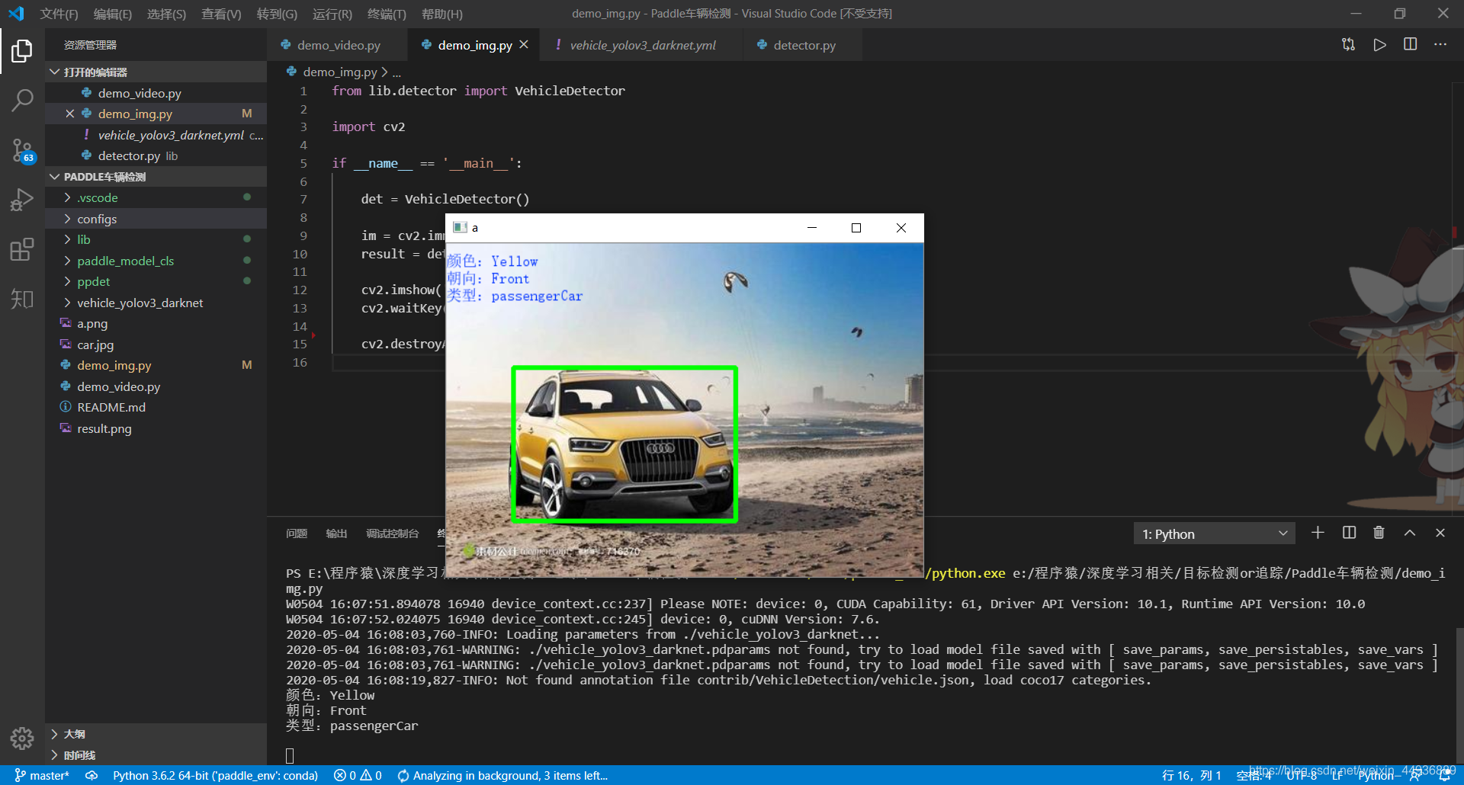The height and width of the screenshot is (785, 1464).
Task: Open the 查看(V) menu
Action: click(x=221, y=14)
